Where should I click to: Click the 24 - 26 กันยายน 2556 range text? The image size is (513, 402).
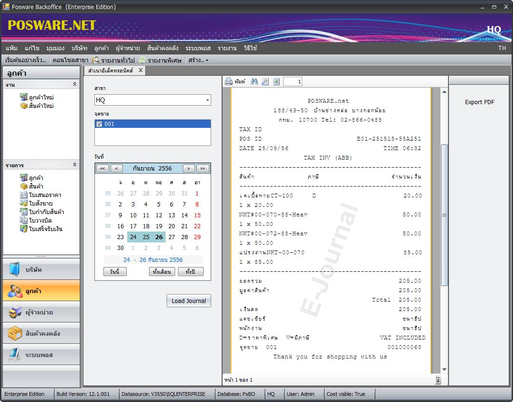coord(153,260)
